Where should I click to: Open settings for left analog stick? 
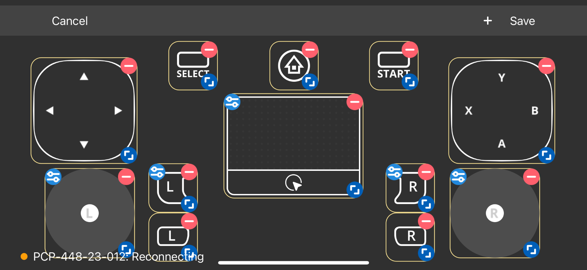click(53, 177)
